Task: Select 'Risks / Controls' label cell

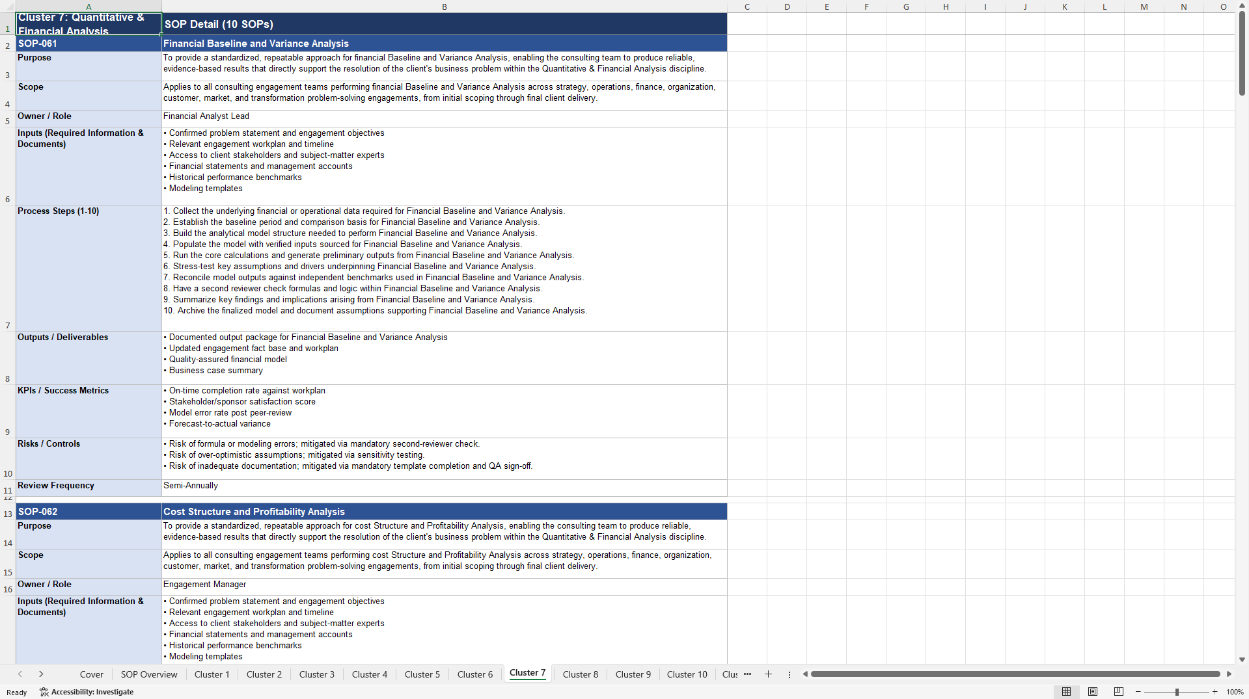Action: [x=89, y=459]
